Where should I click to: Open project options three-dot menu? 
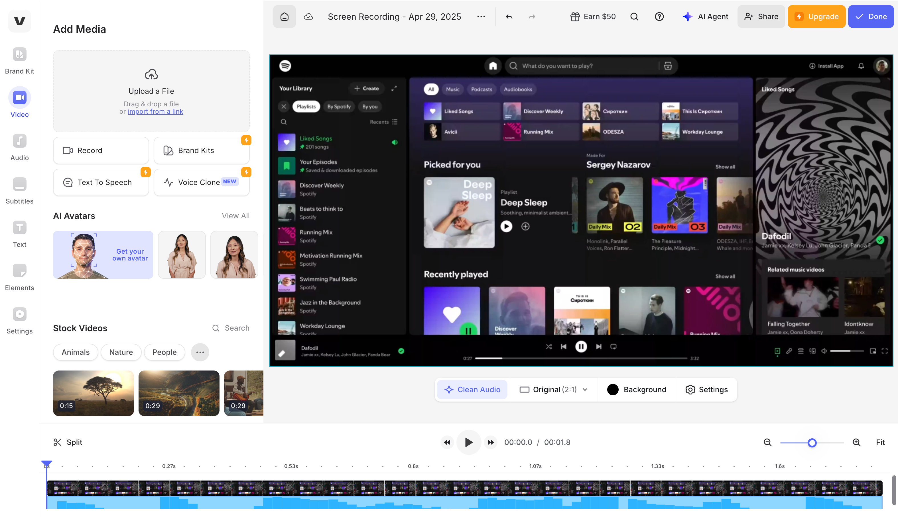(x=481, y=17)
